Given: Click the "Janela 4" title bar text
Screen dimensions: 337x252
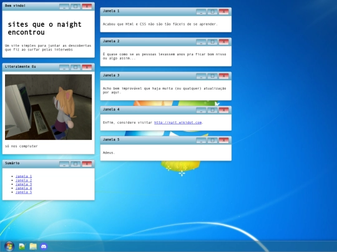Looking at the screenshot, I should pos(111,110).
